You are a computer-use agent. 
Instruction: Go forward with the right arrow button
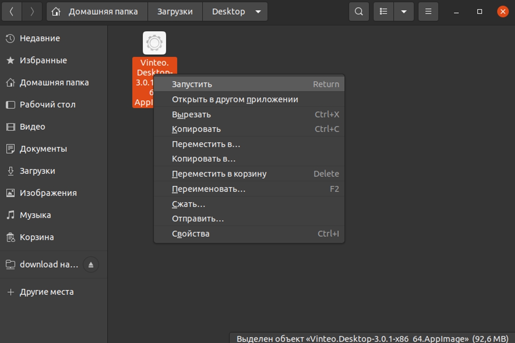tap(32, 12)
